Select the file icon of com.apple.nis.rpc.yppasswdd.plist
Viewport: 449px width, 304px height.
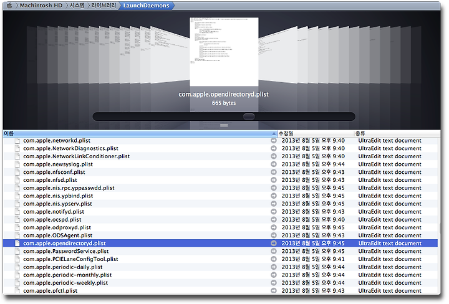[x=17, y=188]
